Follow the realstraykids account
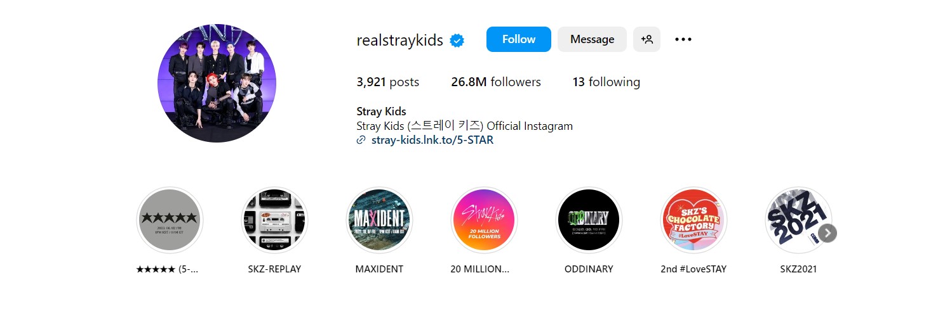Viewport: 938px width, 318px height. click(x=519, y=39)
